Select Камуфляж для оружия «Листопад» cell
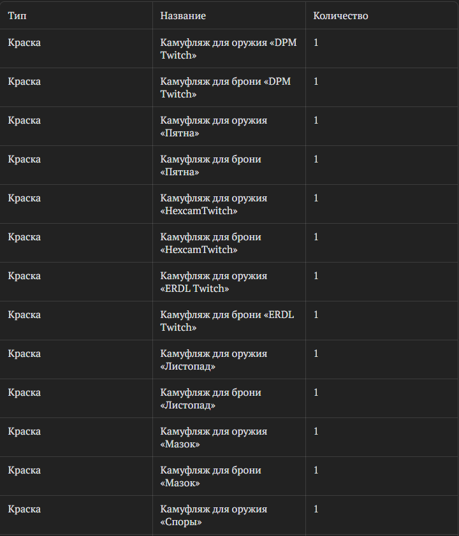459x536 pixels. [214, 359]
